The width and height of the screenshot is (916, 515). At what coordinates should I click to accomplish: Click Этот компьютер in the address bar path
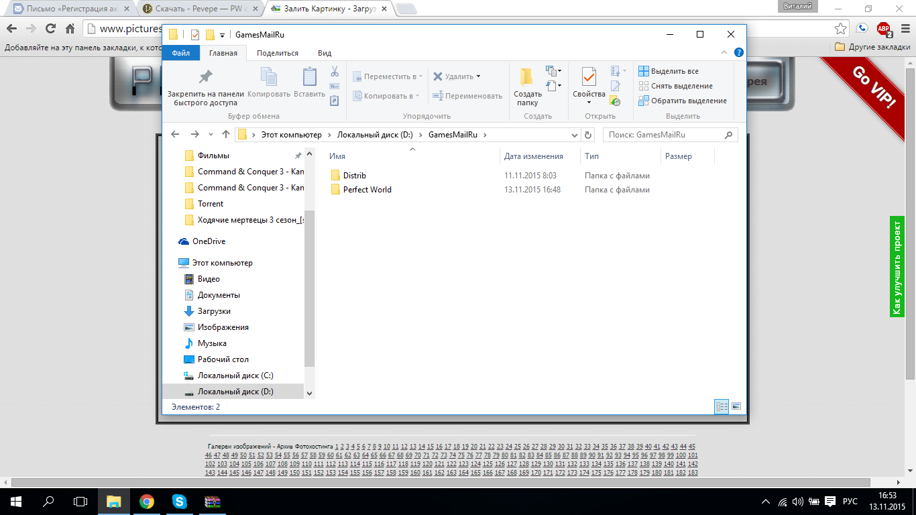pyautogui.click(x=291, y=135)
